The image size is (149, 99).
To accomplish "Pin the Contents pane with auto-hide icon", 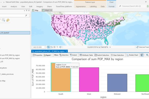I will click(x=26, y=10).
